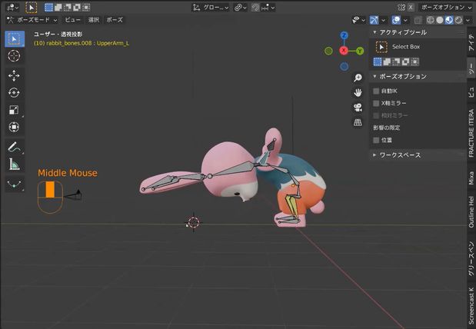Switch to solid viewport shading
476x329 pixels.
[x=440, y=20]
